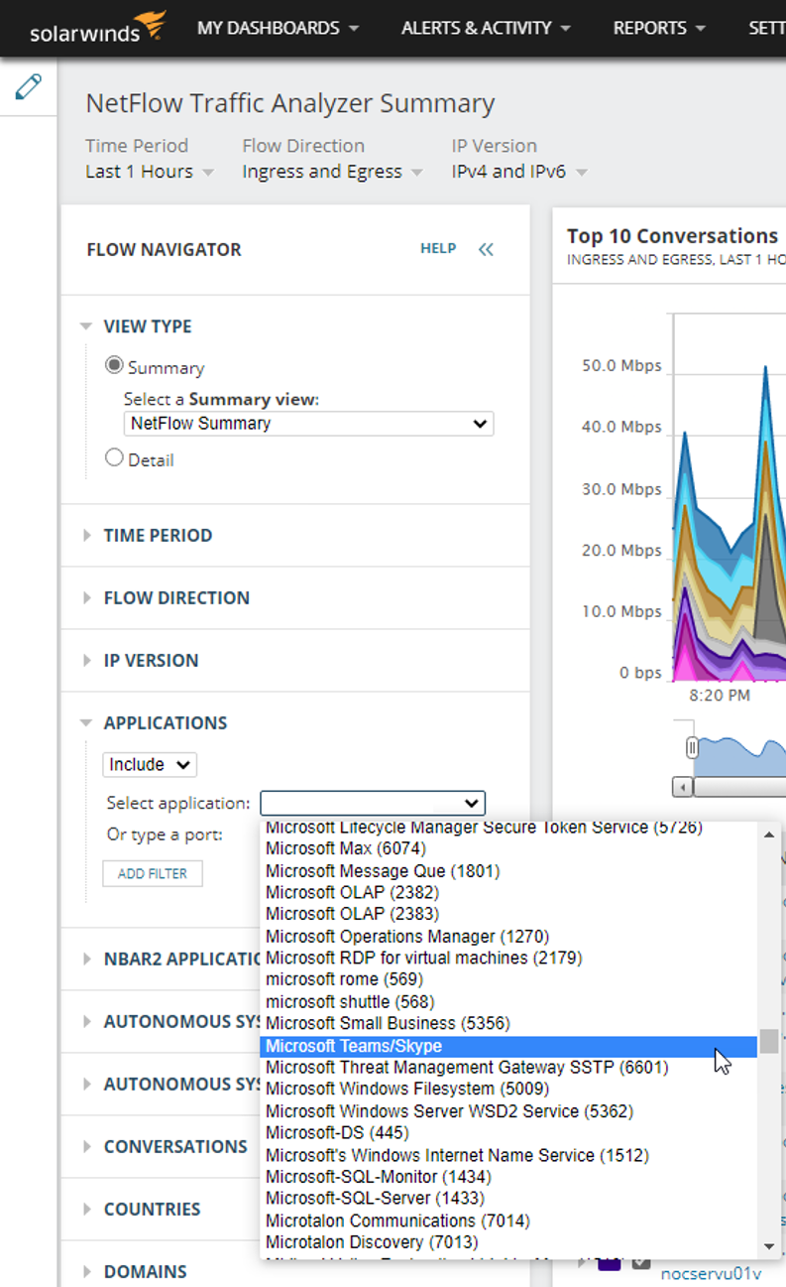
Task: Expand the Time Period section
Action: [x=158, y=535]
